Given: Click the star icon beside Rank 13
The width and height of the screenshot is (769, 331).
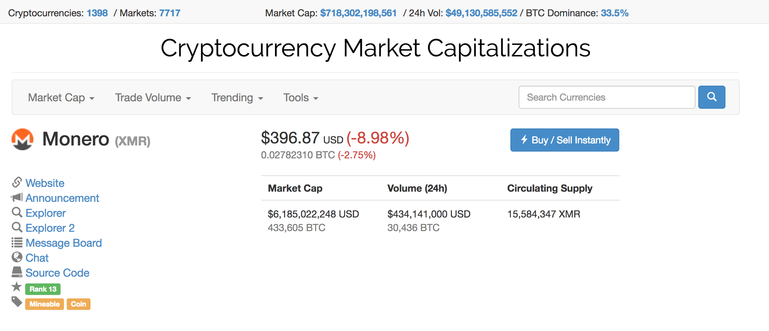Looking at the screenshot, I should pos(17,287).
